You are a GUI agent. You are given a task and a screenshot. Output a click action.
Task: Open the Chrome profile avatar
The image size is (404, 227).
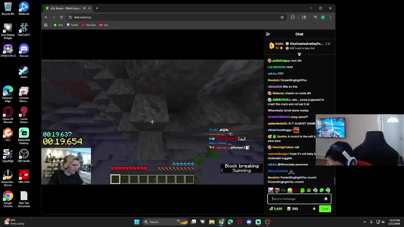click(x=323, y=17)
